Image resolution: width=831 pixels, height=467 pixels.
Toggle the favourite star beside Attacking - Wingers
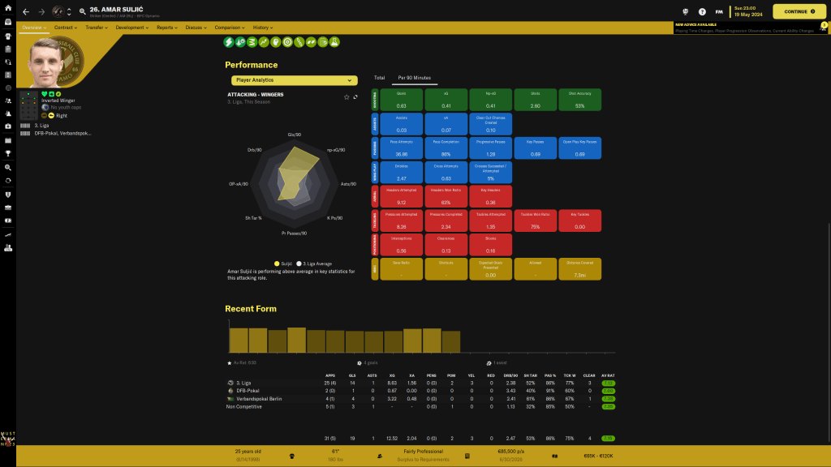click(347, 96)
